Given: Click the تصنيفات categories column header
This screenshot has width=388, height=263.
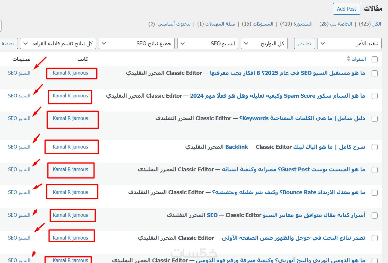Looking at the screenshot, I should point(22,59).
